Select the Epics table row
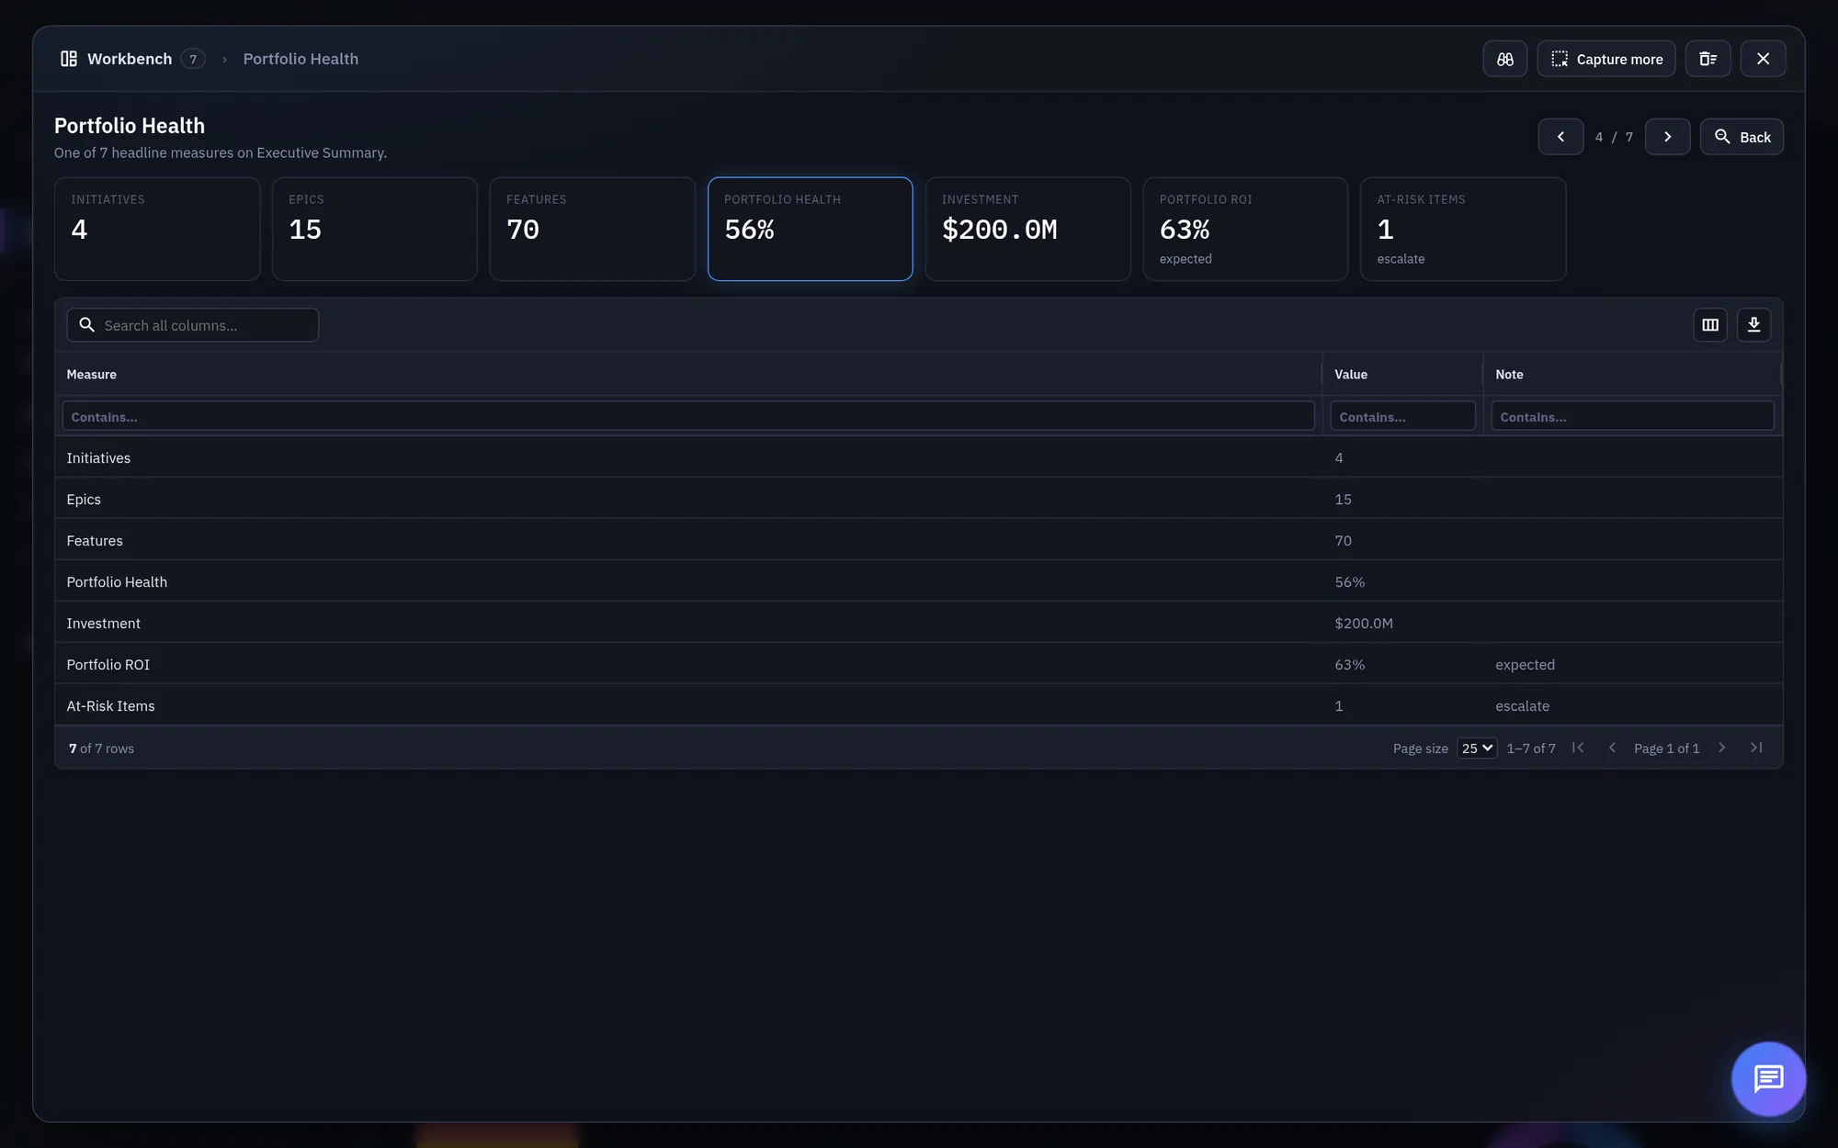 [x=919, y=499]
